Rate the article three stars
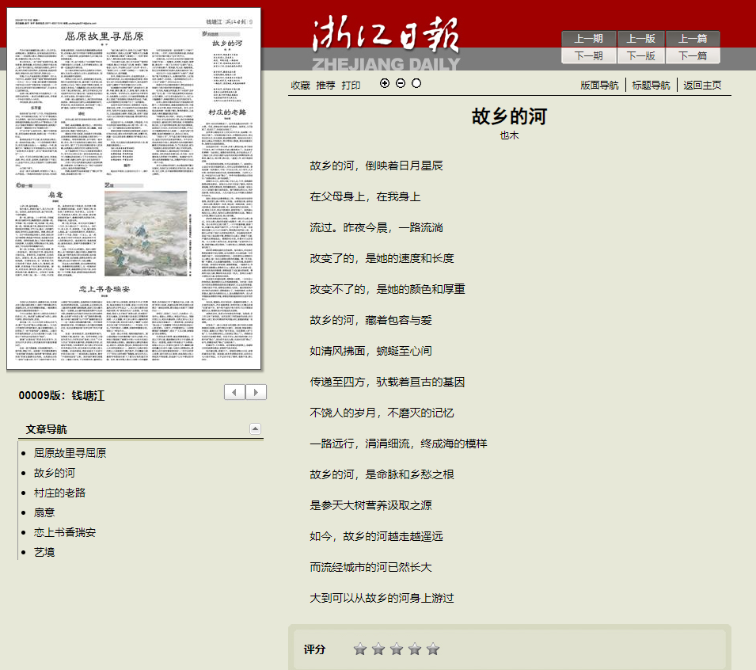 (x=397, y=649)
